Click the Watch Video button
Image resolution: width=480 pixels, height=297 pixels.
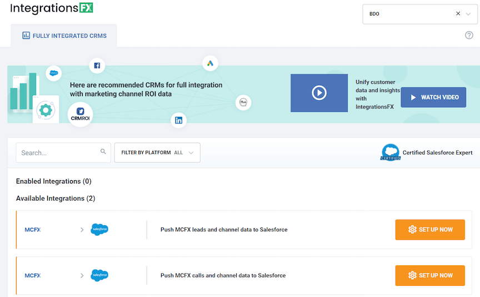(x=433, y=97)
